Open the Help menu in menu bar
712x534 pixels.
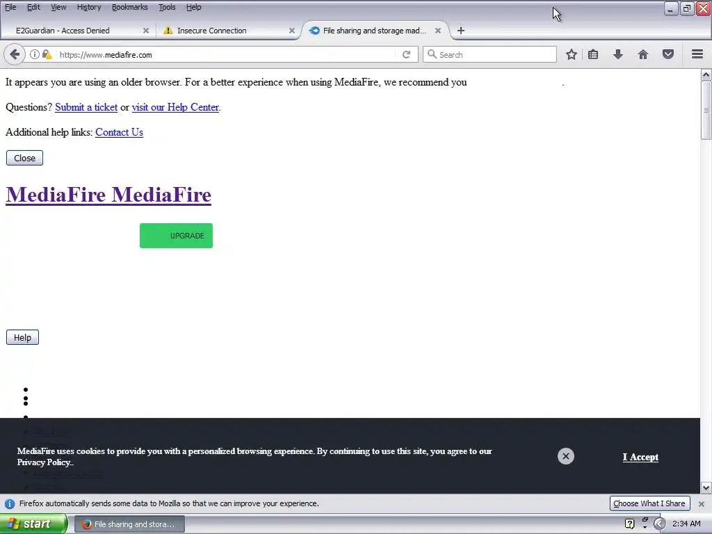pyautogui.click(x=193, y=7)
